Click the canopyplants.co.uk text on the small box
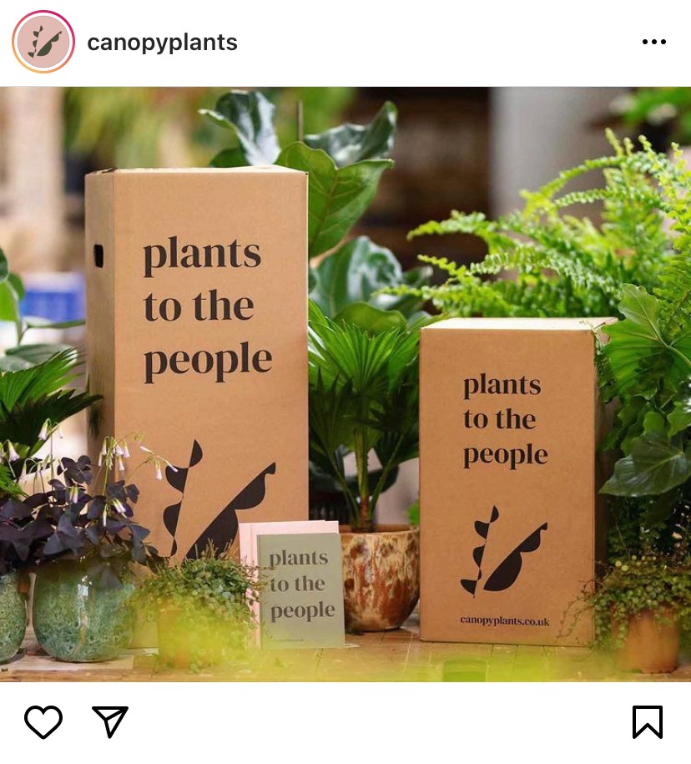The width and height of the screenshot is (691, 764). point(505,620)
